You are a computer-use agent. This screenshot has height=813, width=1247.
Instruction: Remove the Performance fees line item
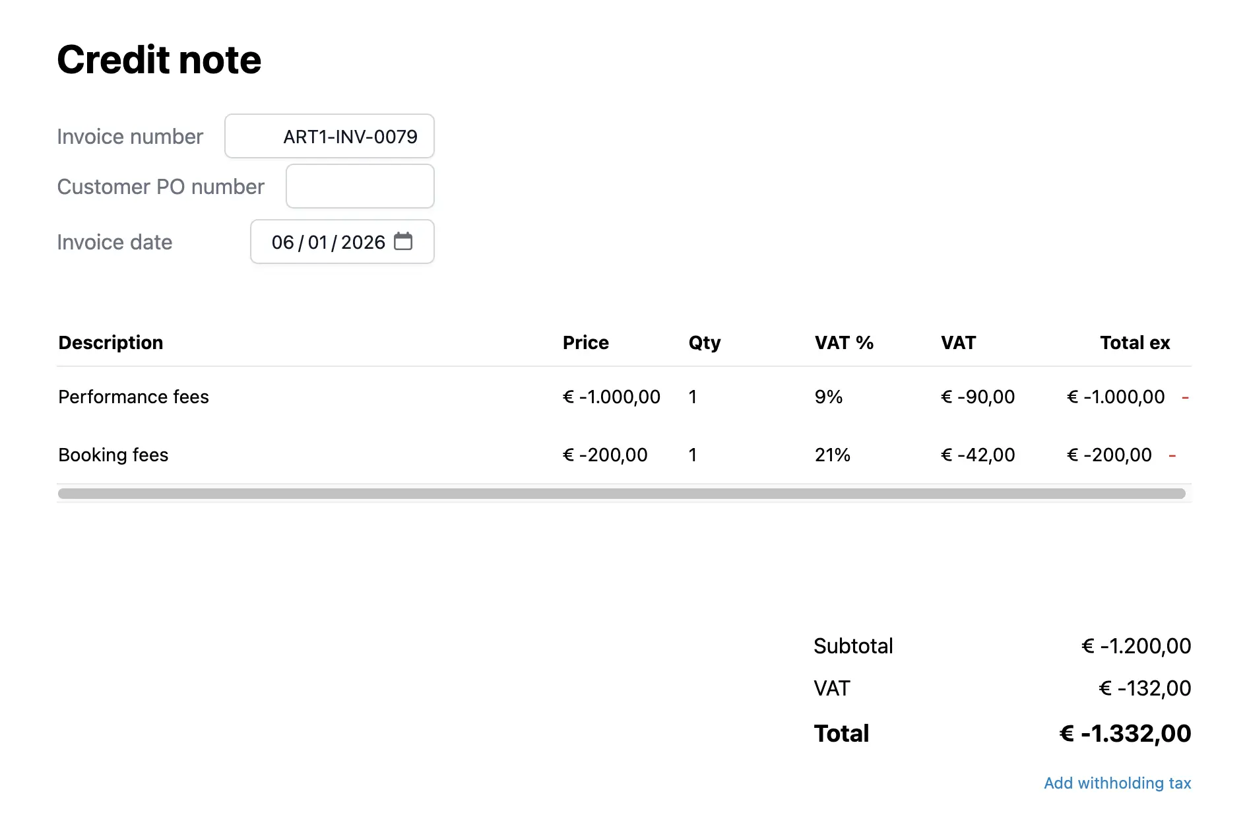point(1185,397)
